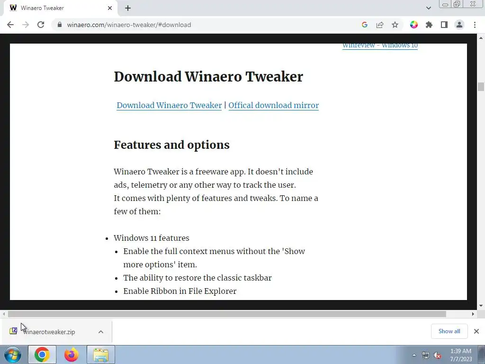The image size is (485, 364).
Task: Click Download Winaero Tweaker link
Action: coord(169,105)
